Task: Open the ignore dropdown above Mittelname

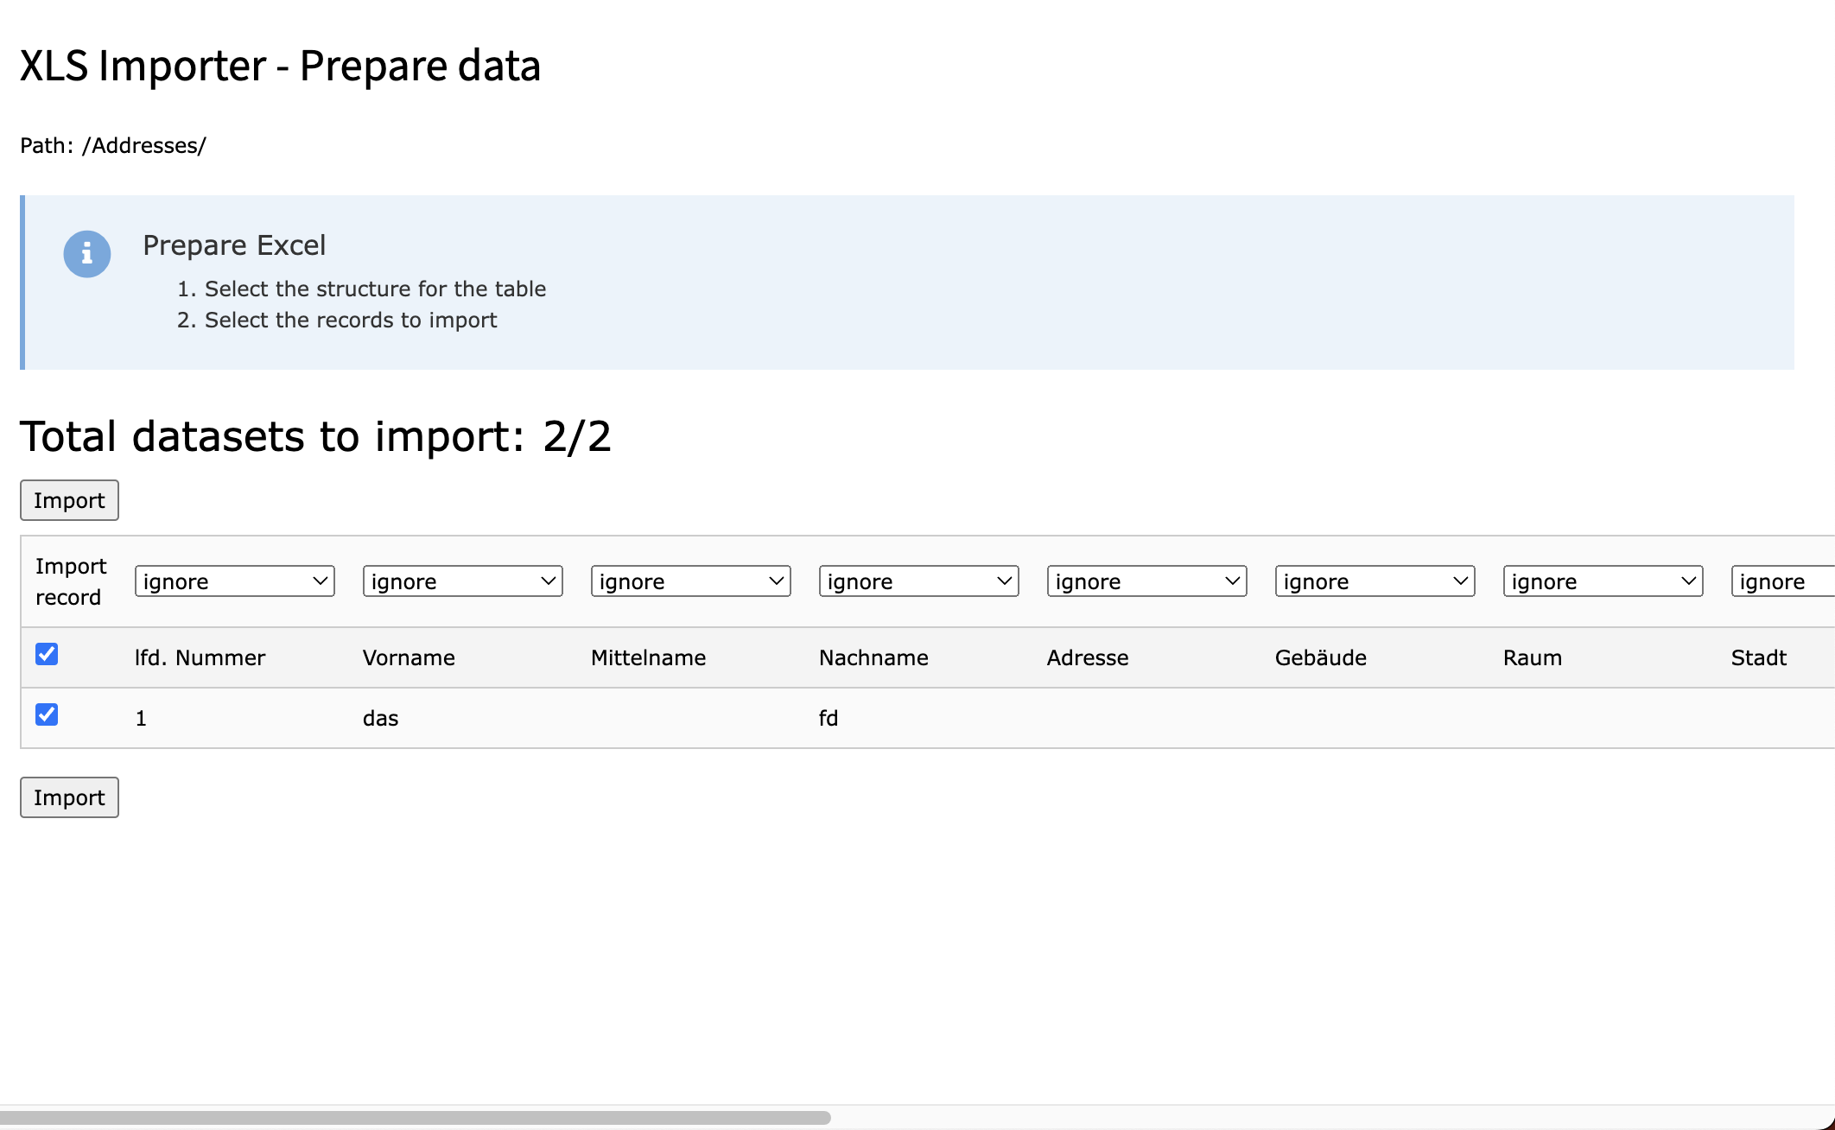Action: (x=691, y=581)
